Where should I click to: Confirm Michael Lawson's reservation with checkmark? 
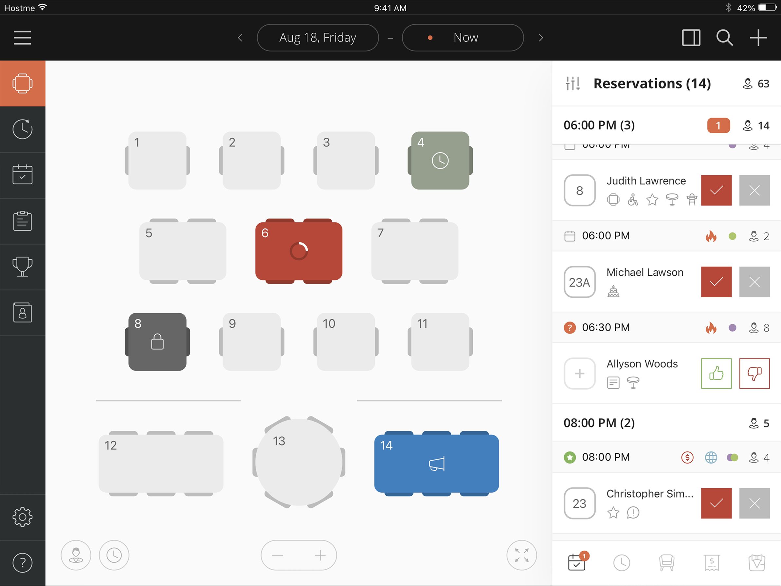716,282
